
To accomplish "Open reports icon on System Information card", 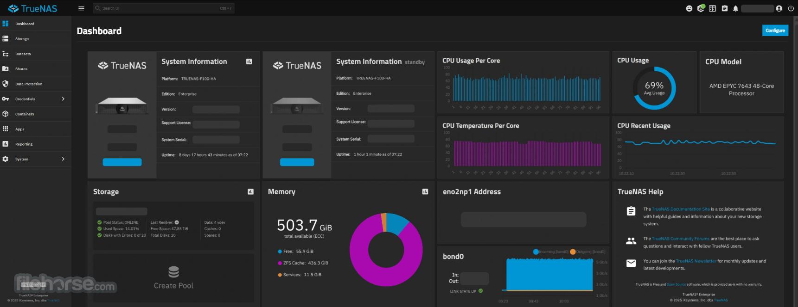I will 249,61.
